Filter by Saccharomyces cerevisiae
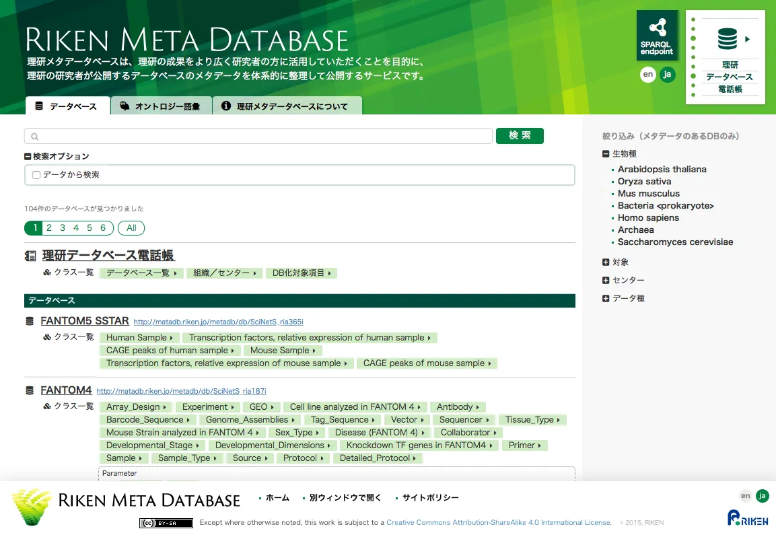The image size is (776, 535). [x=675, y=242]
